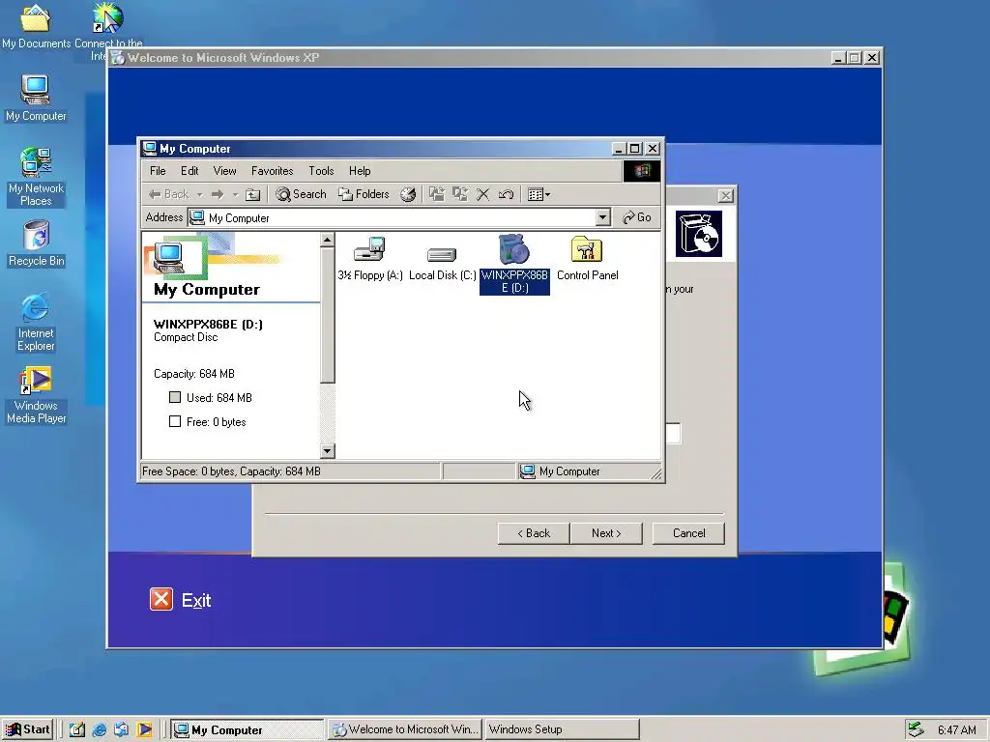Click the Up one level folder icon
Screen dimensions: 990x742
252,194
